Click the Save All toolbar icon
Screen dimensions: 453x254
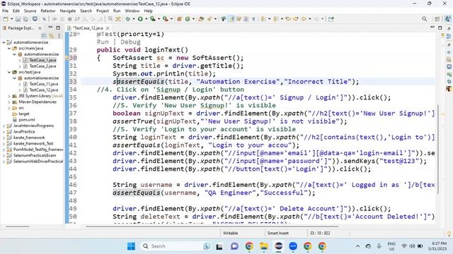point(25,19)
